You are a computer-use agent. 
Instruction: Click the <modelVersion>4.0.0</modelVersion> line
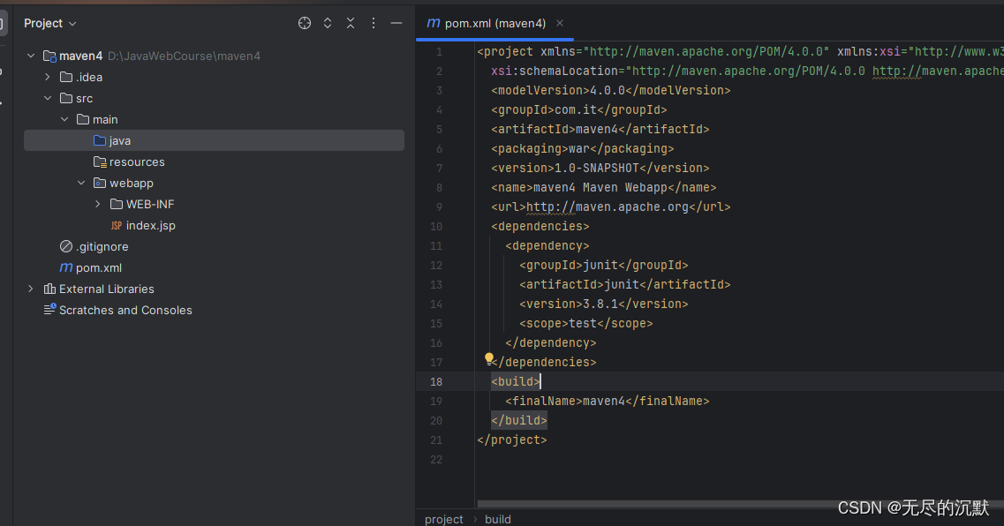pos(611,90)
